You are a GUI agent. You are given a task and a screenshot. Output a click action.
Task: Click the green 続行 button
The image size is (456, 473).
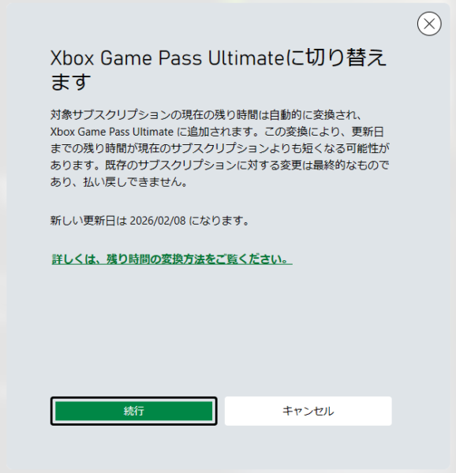click(133, 411)
